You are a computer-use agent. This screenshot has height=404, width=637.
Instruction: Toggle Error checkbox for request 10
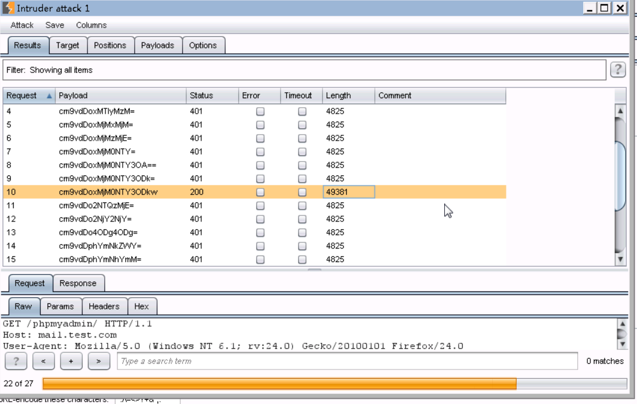260,192
